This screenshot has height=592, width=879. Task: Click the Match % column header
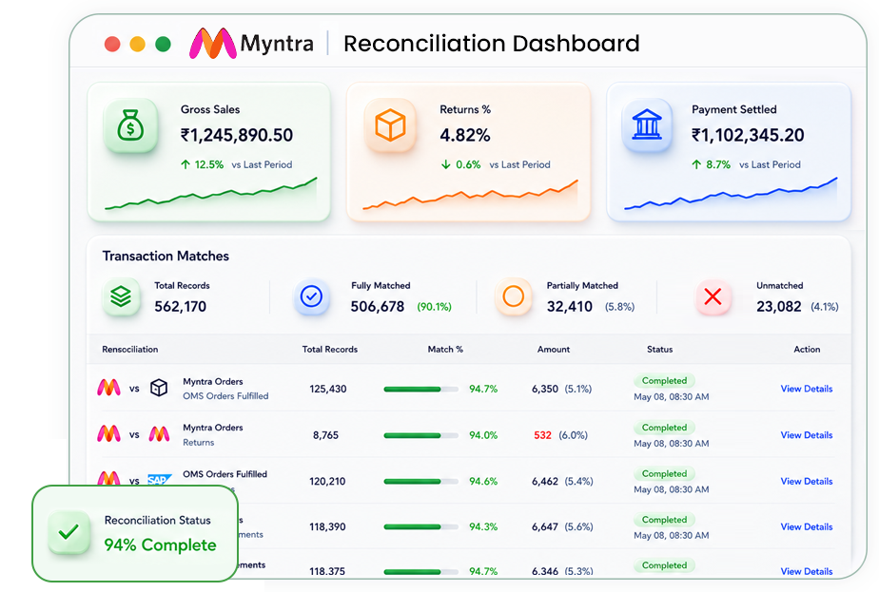coord(445,349)
